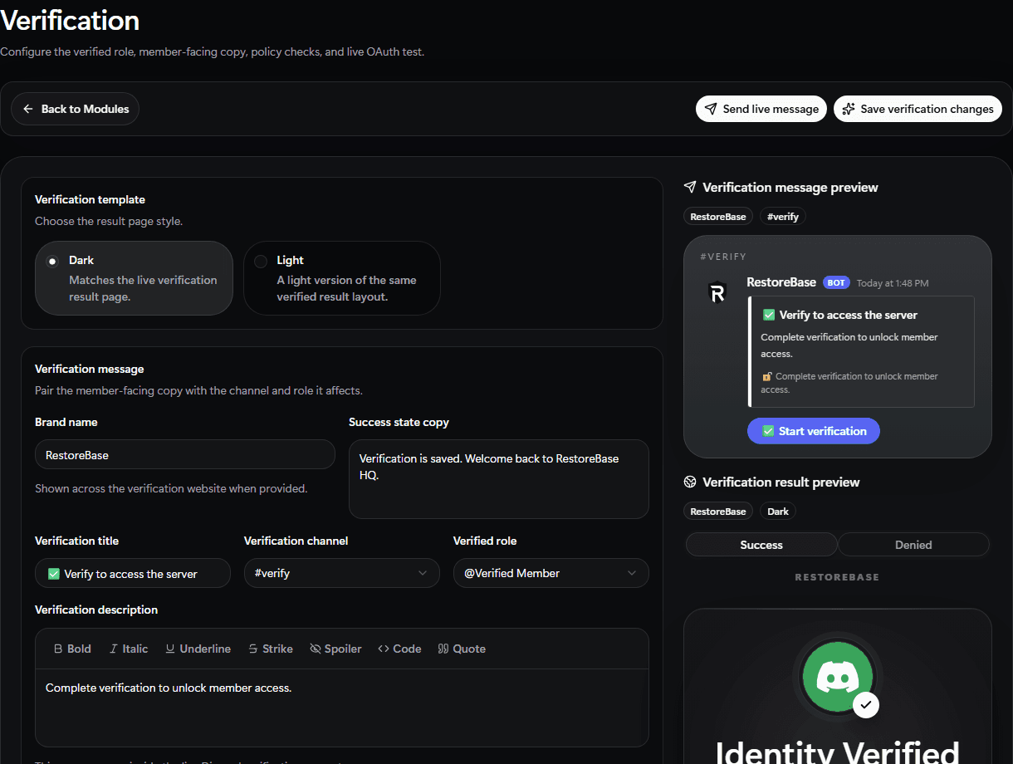This screenshot has height=764, width=1013.
Task: Click the 'Today at 1:48 PM' timestamp
Action: click(x=893, y=283)
